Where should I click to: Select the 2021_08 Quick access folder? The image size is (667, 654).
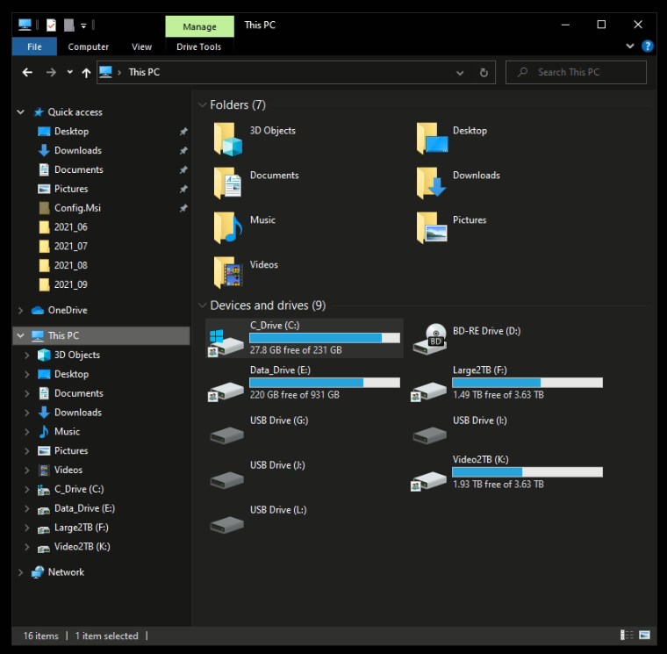pyautogui.click(x=70, y=265)
